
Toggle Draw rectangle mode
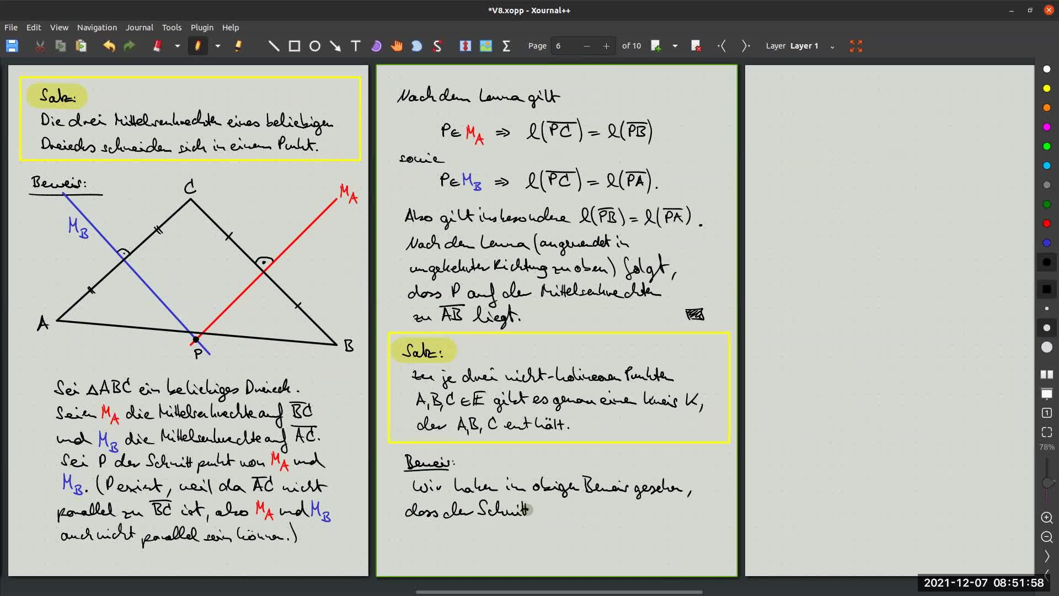tap(295, 46)
